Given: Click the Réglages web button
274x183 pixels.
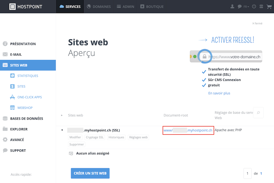Looking at the screenshot, I should [x=138, y=137].
